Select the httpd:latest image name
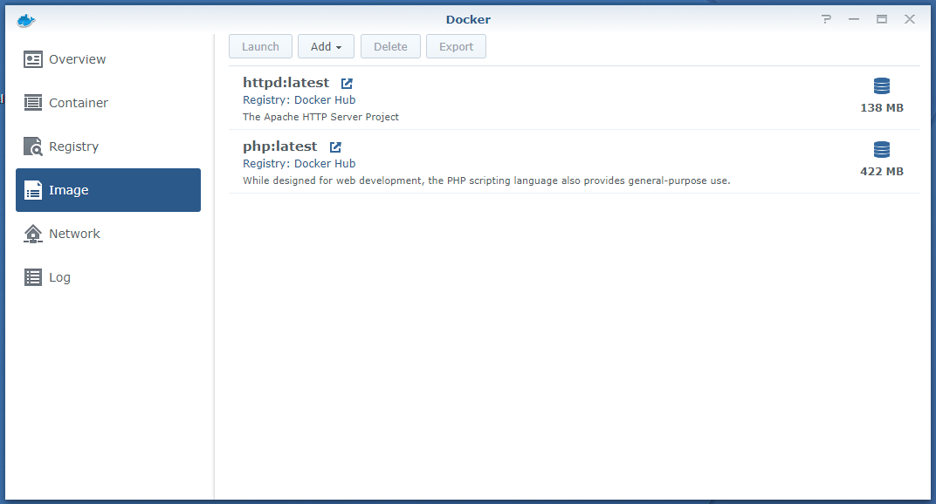 click(x=286, y=83)
